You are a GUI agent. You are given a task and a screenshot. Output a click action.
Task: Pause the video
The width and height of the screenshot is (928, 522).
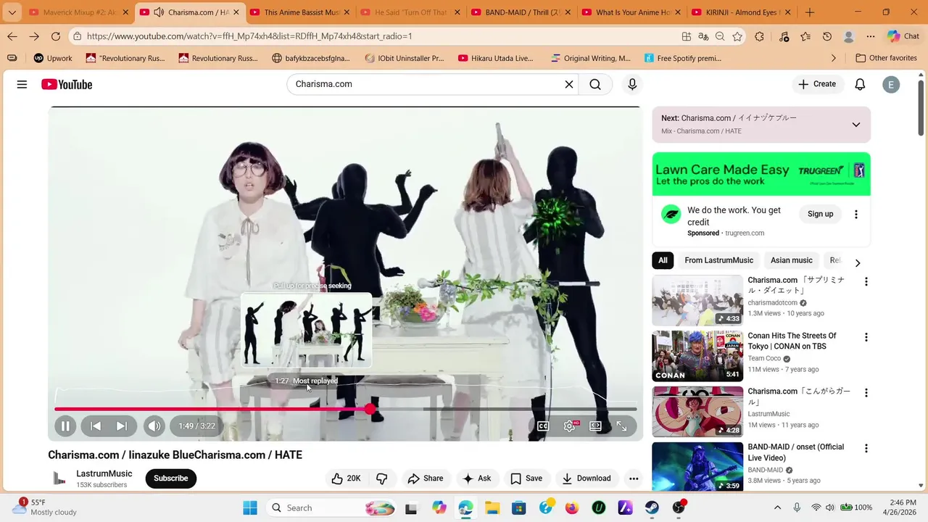pos(65,426)
